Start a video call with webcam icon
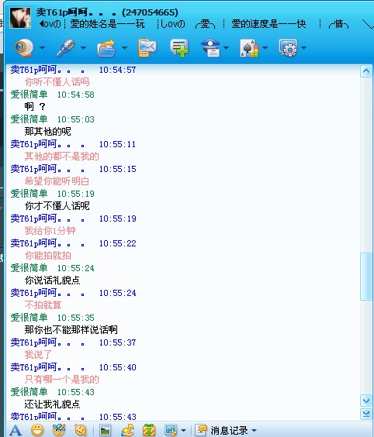 pyautogui.click(x=24, y=48)
